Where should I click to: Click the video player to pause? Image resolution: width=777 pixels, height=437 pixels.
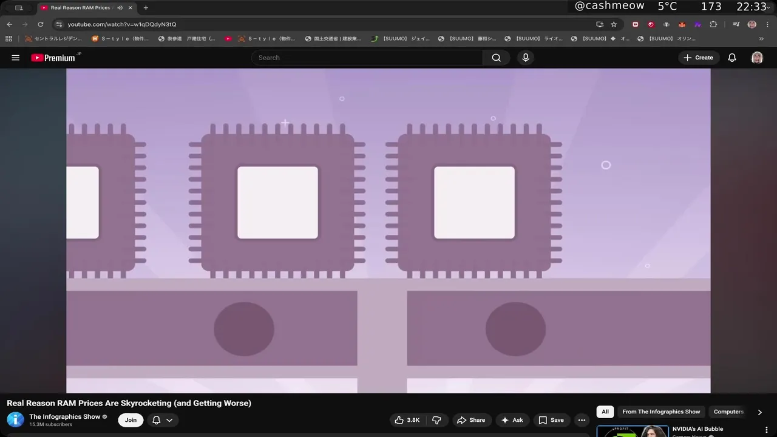(388, 231)
